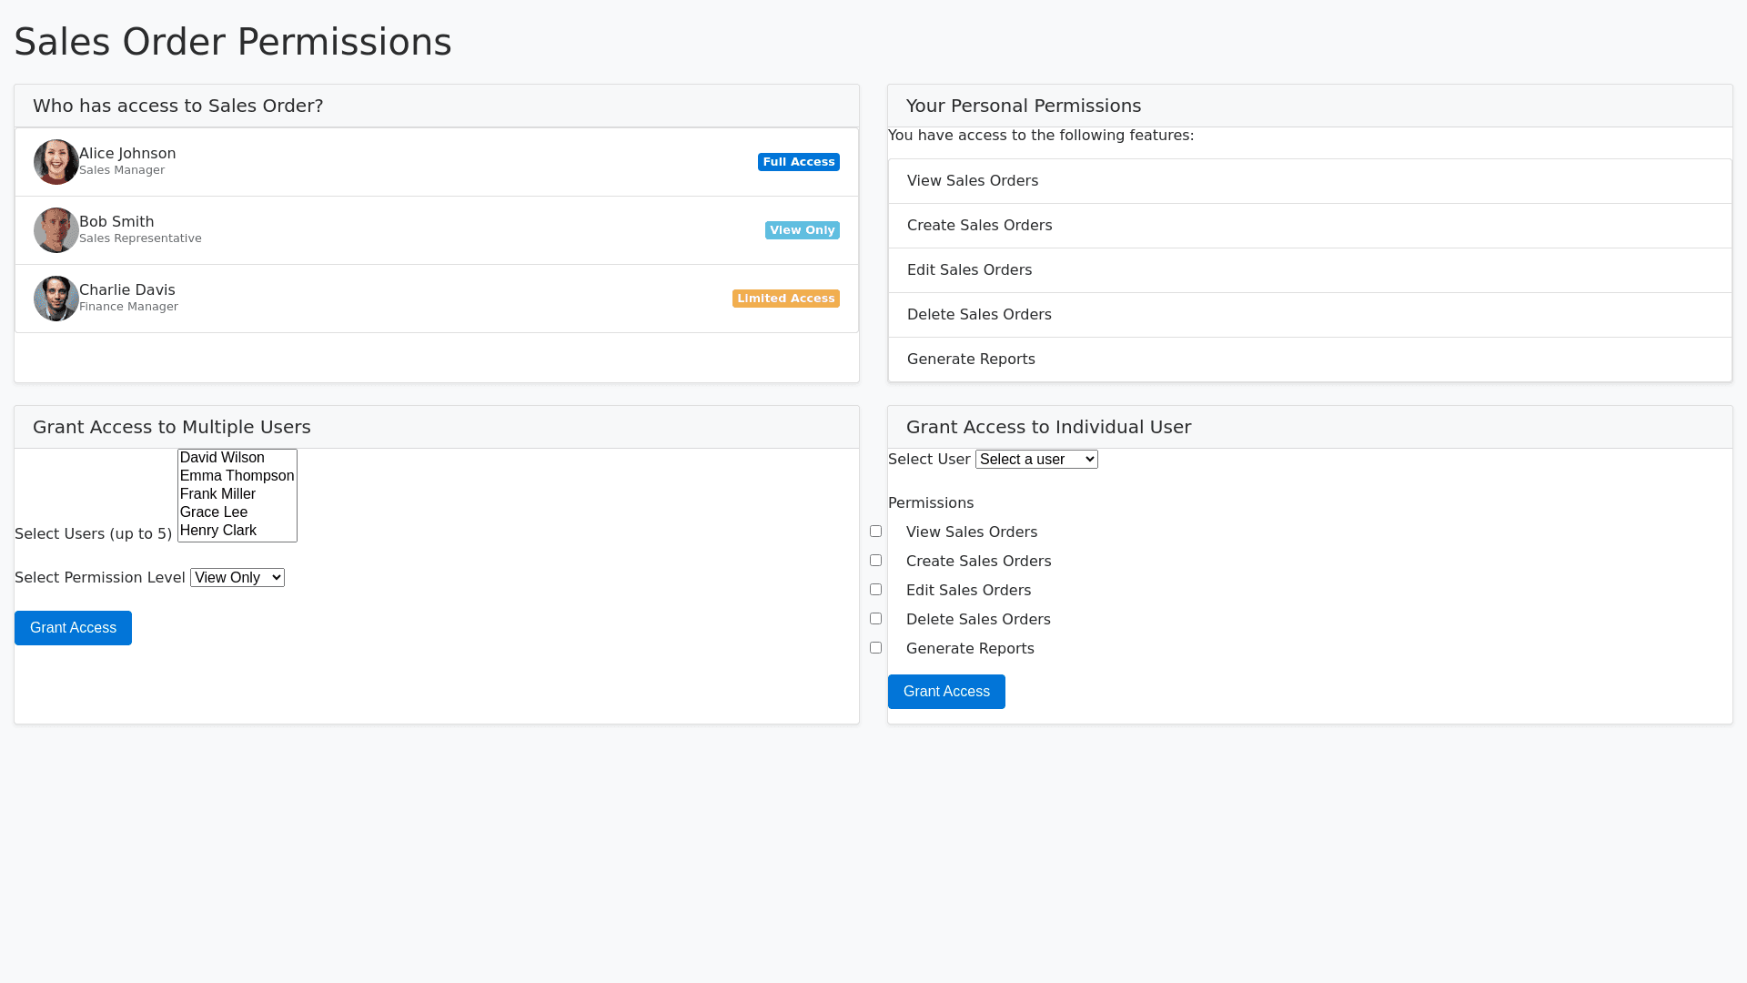Toggle the Edit Sales Orders checkbox
The width and height of the screenshot is (1747, 983).
click(875, 590)
